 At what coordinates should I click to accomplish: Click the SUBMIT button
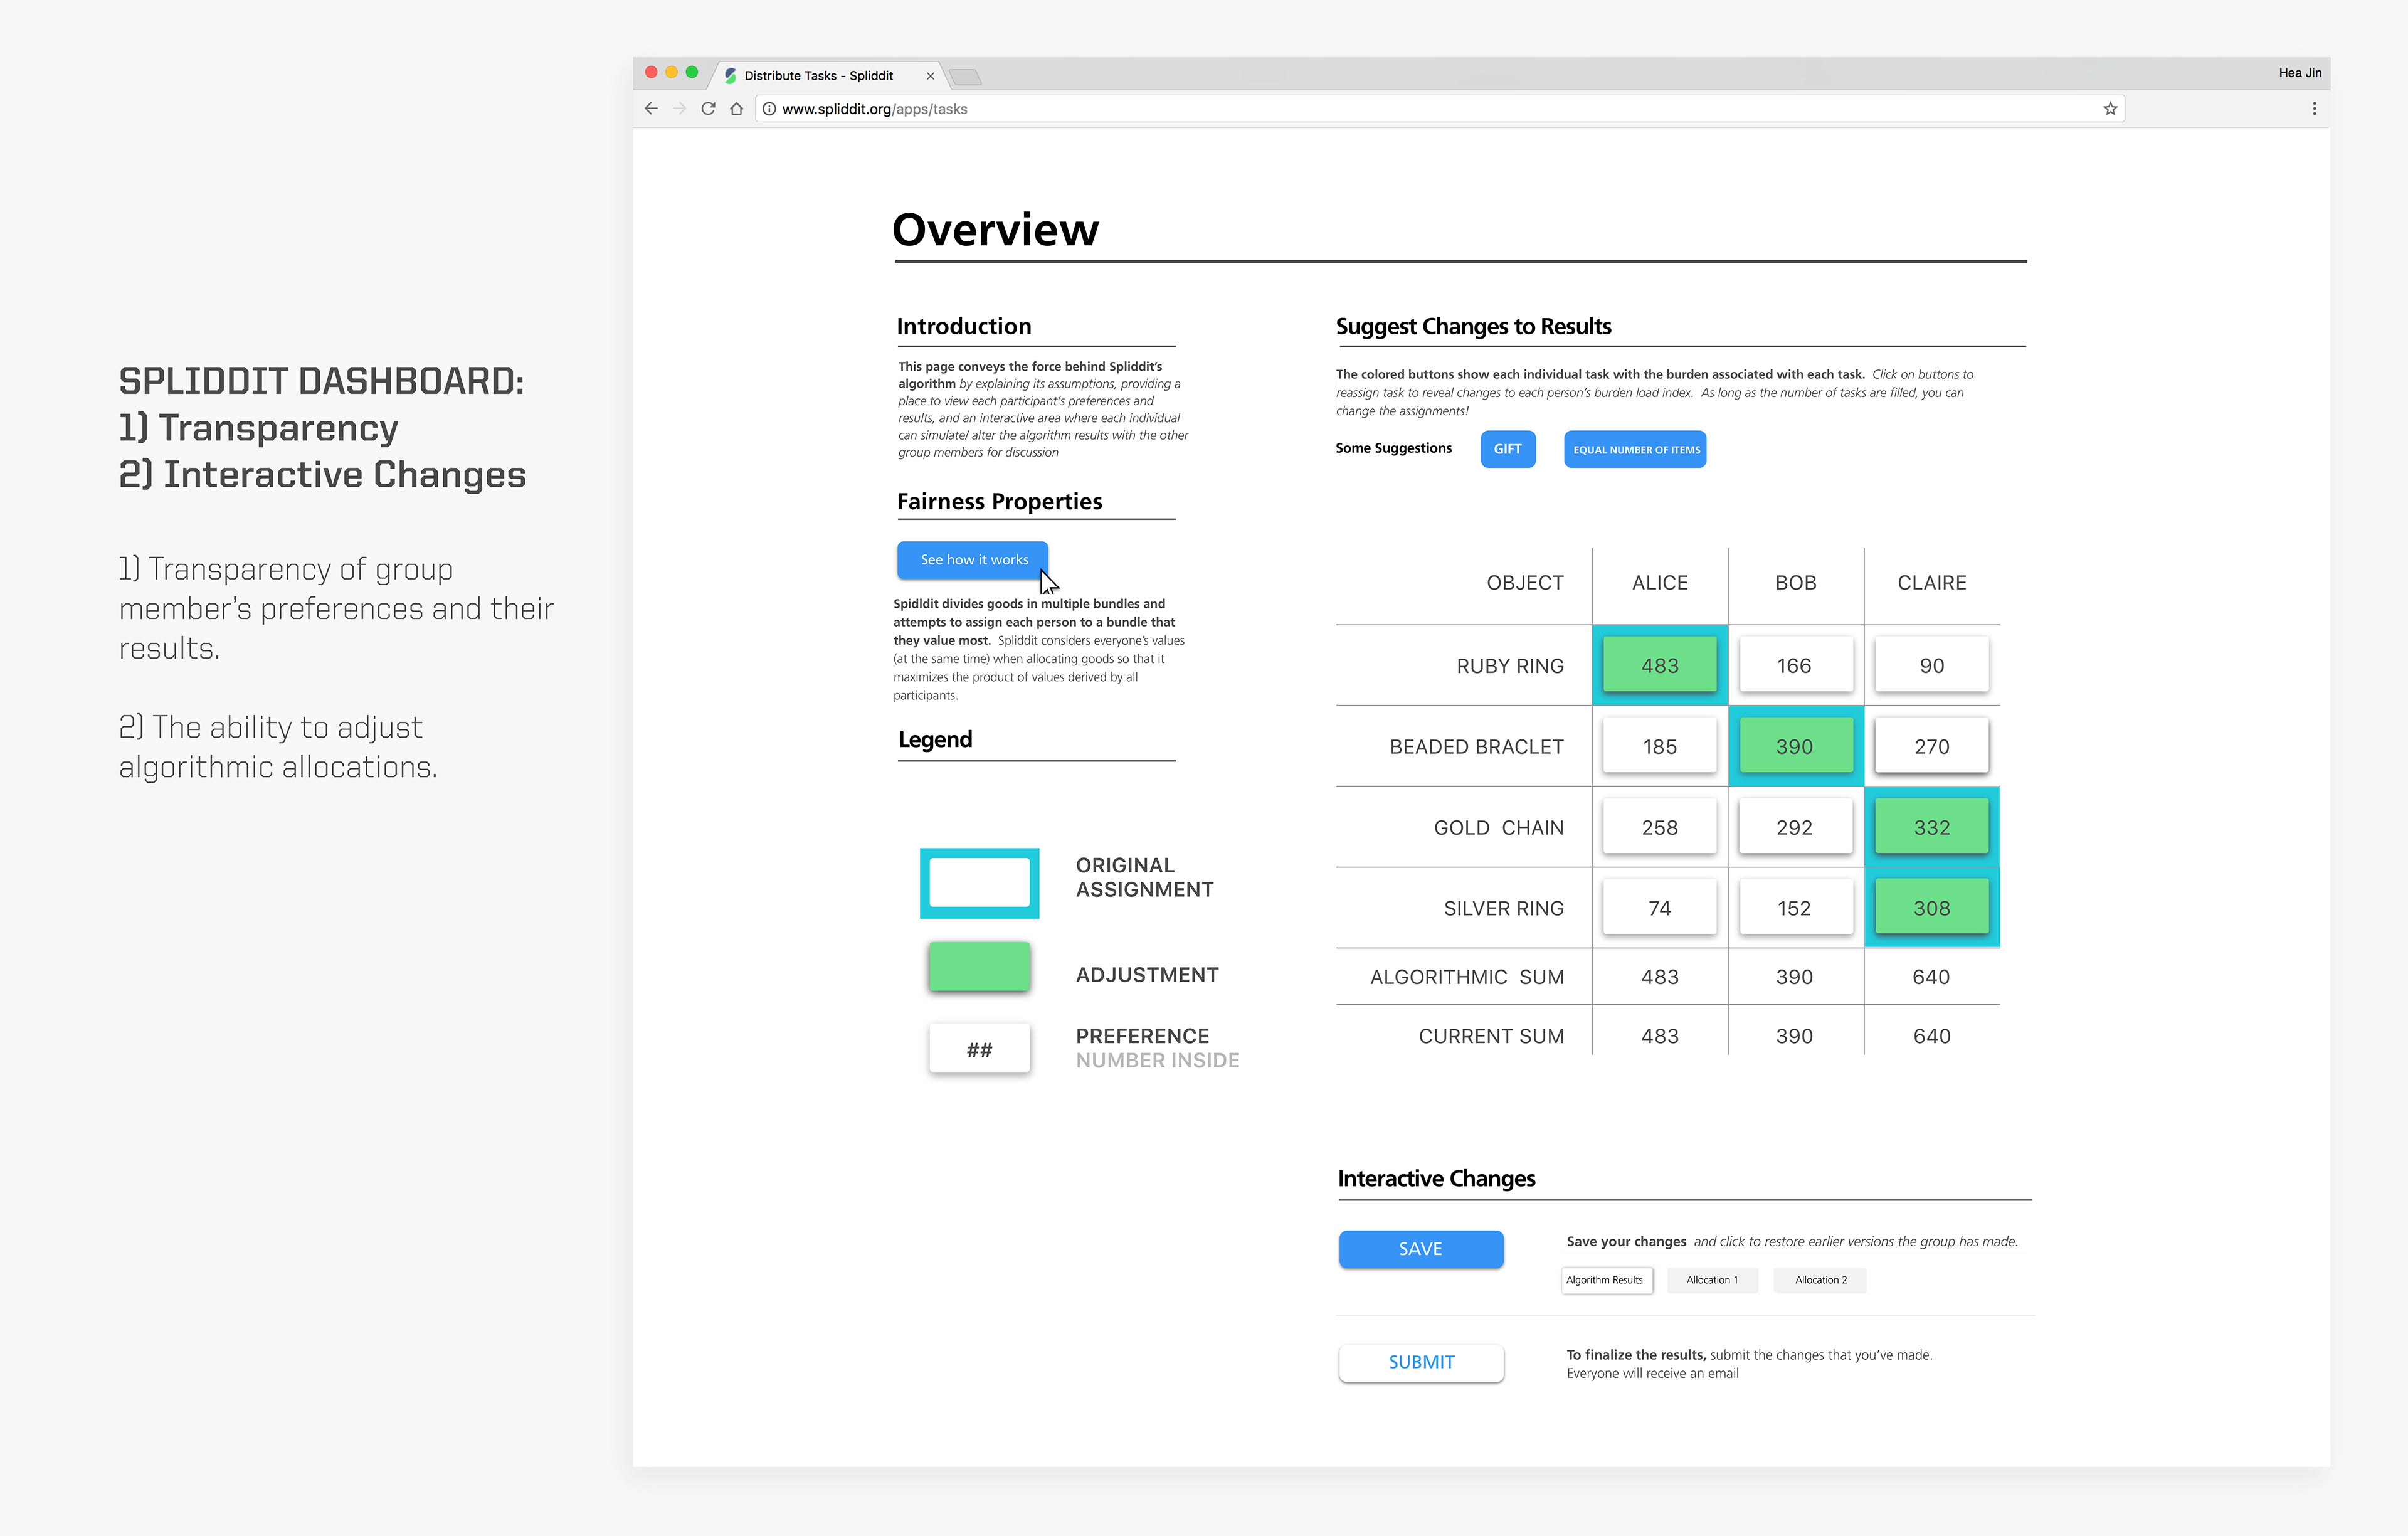coord(1421,1362)
